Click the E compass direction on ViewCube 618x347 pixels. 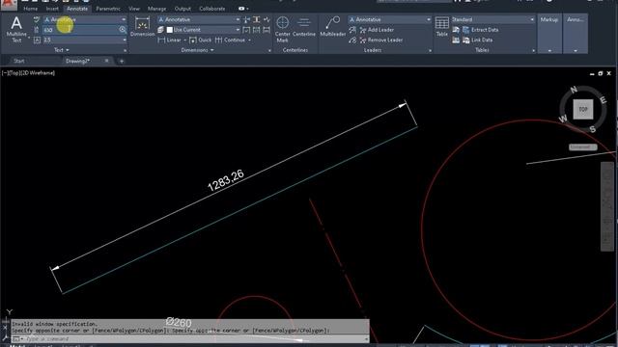(603, 100)
